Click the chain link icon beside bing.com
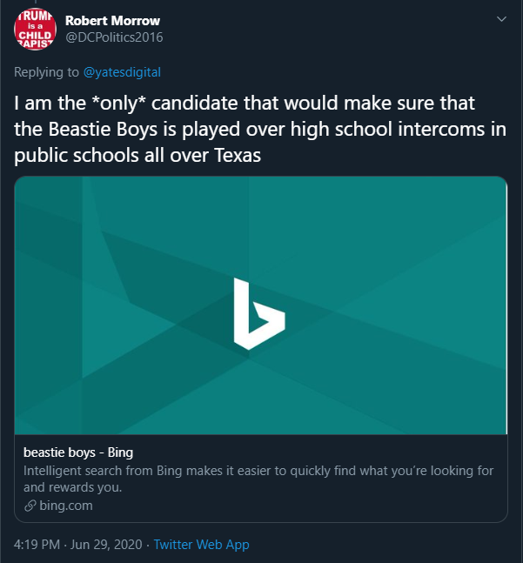The height and width of the screenshot is (563, 523). pos(30,506)
